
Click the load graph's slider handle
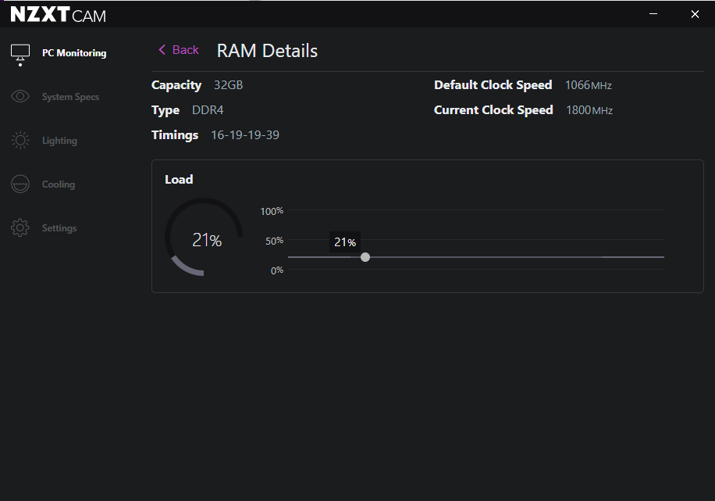365,257
